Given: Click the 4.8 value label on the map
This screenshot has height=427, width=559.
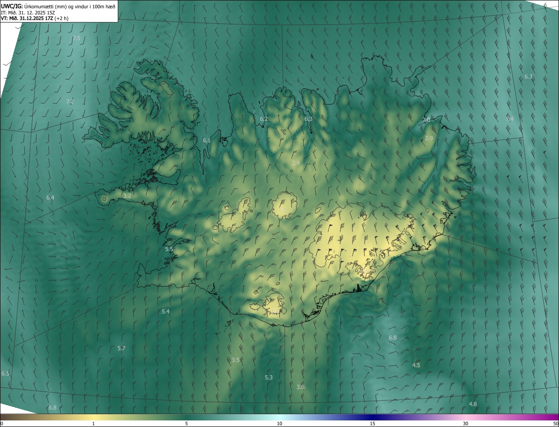Looking at the screenshot, I should [x=473, y=404].
